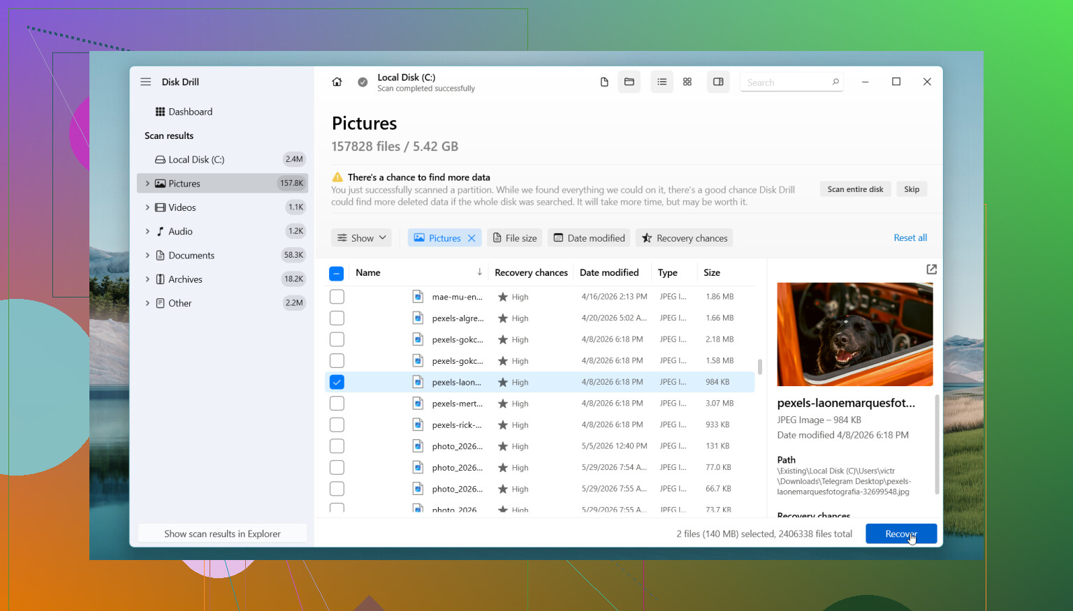Screen dimensions: 1073x611
Task: Expand the Documents tree node
Action: click(147, 255)
